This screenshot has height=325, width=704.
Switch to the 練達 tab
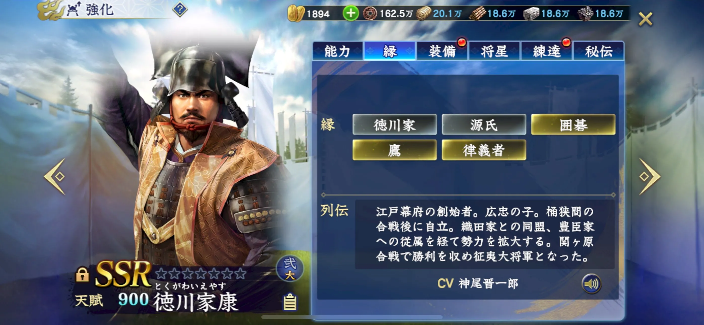[x=547, y=51]
